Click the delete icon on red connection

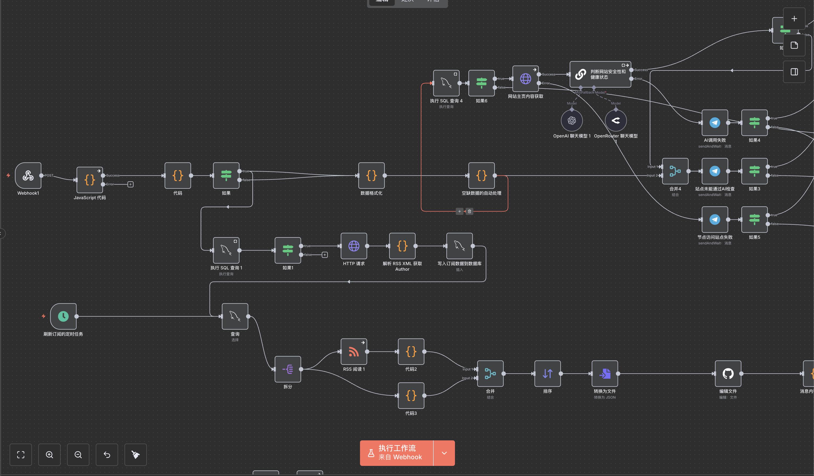(469, 211)
